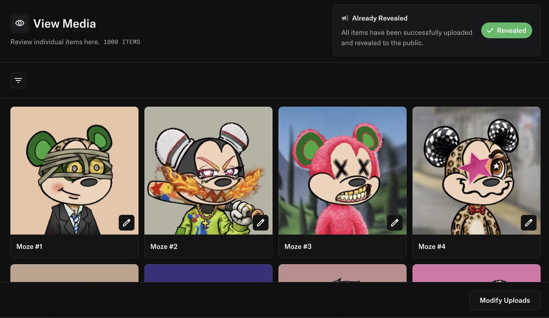The image size is (549, 318).
Task: Click the View Media heading
Action: [65, 23]
